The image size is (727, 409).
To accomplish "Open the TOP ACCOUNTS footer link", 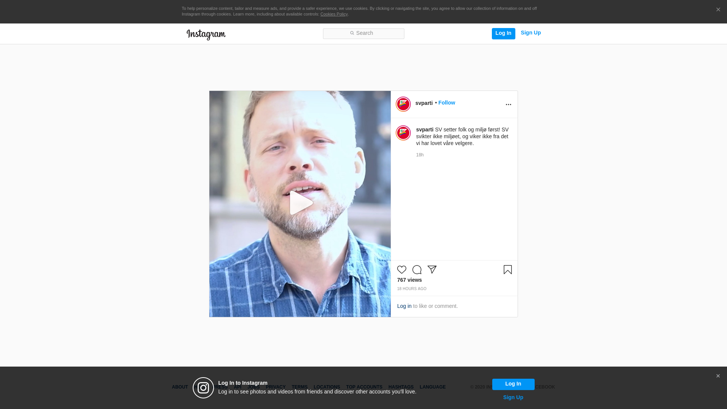I will coord(364,387).
